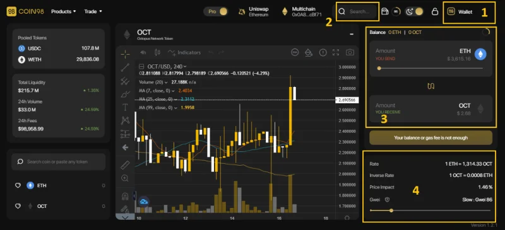Open the 4h timeframe selector

click(143, 52)
